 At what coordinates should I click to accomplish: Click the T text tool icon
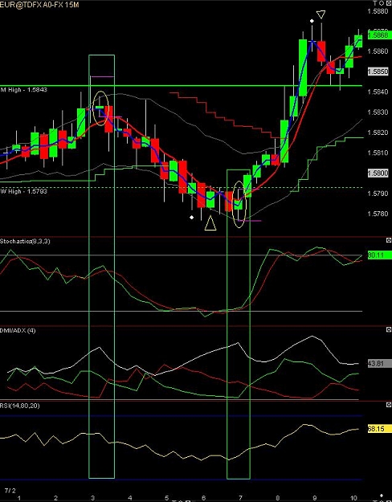[376, 3]
